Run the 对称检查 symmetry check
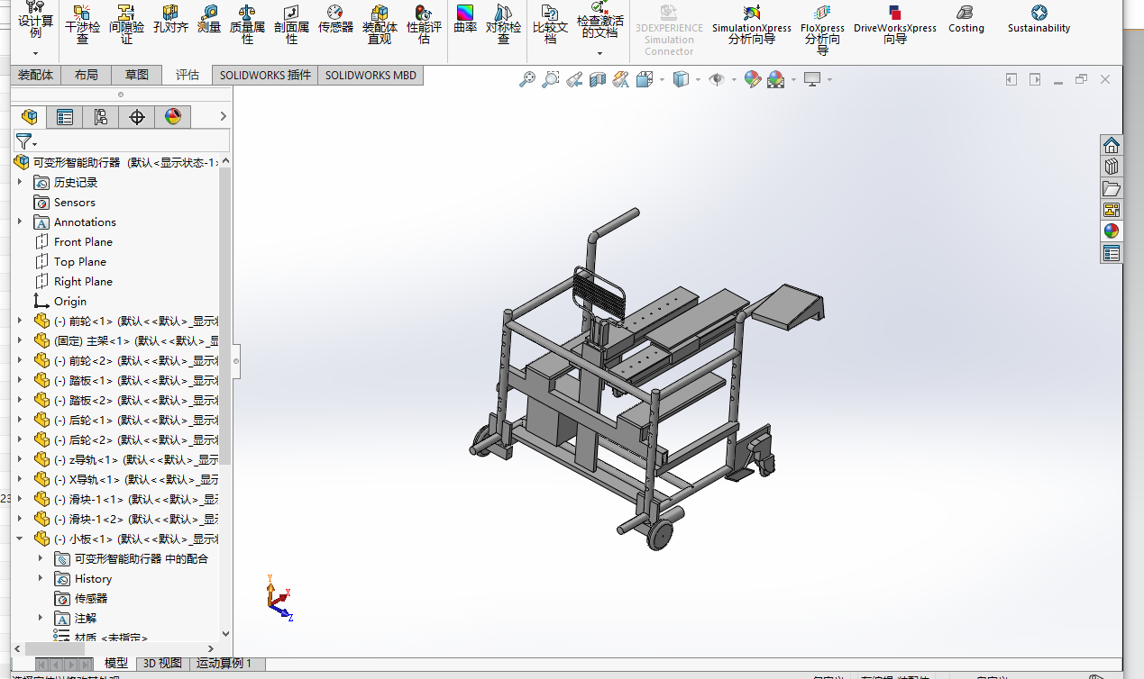This screenshot has width=1144, height=679. pyautogui.click(x=503, y=24)
